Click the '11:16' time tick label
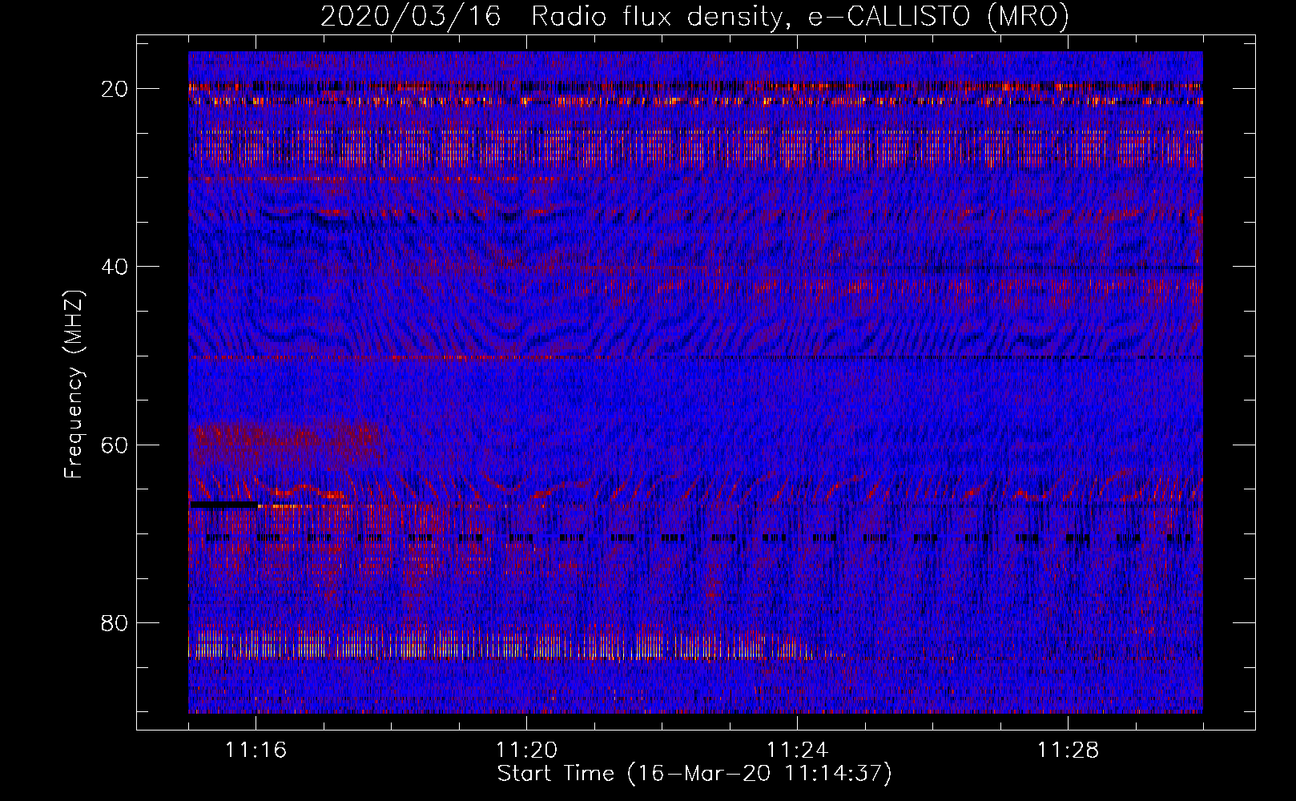Viewport: 1296px width, 801px height. (256, 751)
